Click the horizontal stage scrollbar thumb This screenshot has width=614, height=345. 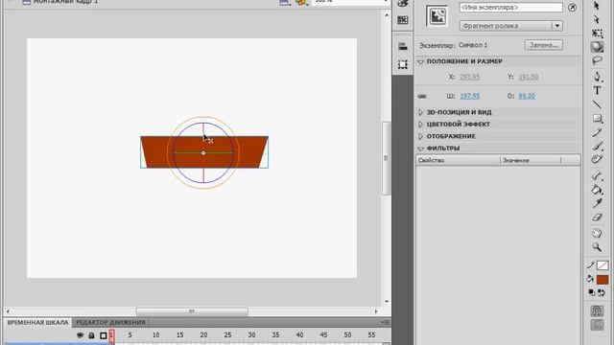click(x=192, y=311)
